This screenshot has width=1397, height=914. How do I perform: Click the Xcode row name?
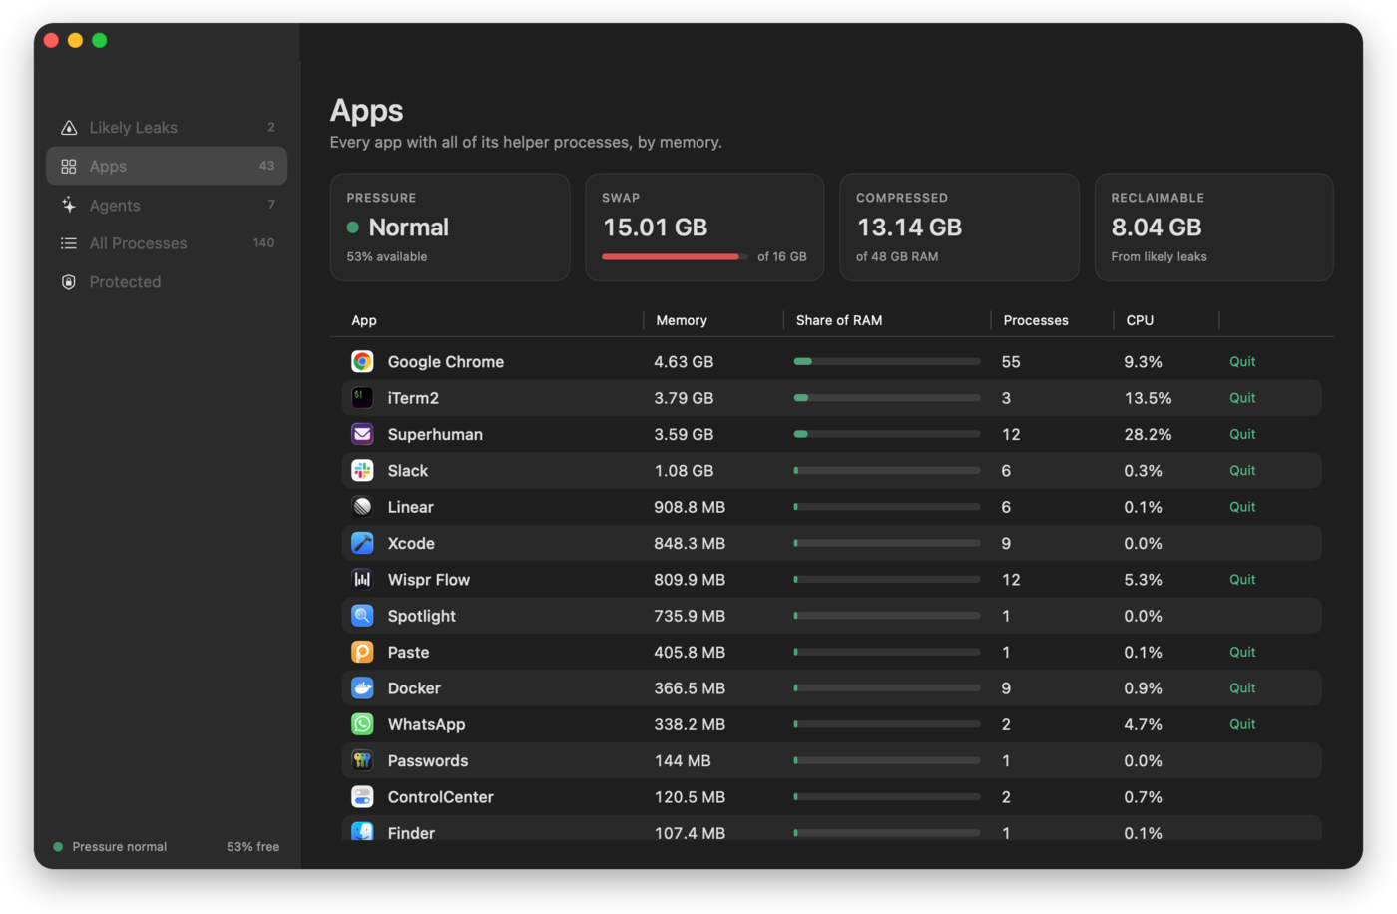[411, 543]
